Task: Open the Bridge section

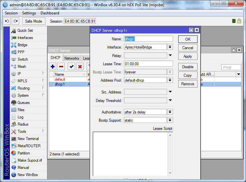Action: click(28, 45)
